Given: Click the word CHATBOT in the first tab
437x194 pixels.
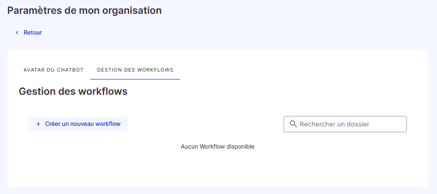Looking at the screenshot, I should 70,70.
